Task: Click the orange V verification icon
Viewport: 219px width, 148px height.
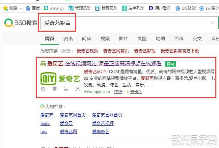Action: click(127, 92)
